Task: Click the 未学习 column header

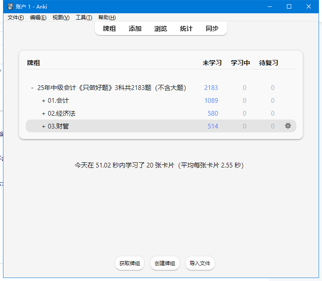Action: coord(212,63)
